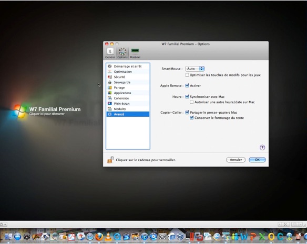307x244 pixels.
Task: Launch Outlook from the dock
Action: (271, 237)
